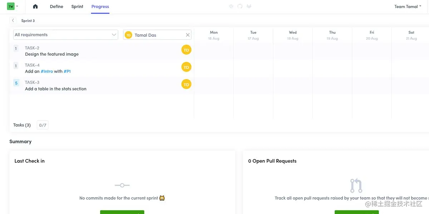Click the estimate badge 1 on TASK-4
This screenshot has width=429, height=214.
pyautogui.click(x=16, y=66)
